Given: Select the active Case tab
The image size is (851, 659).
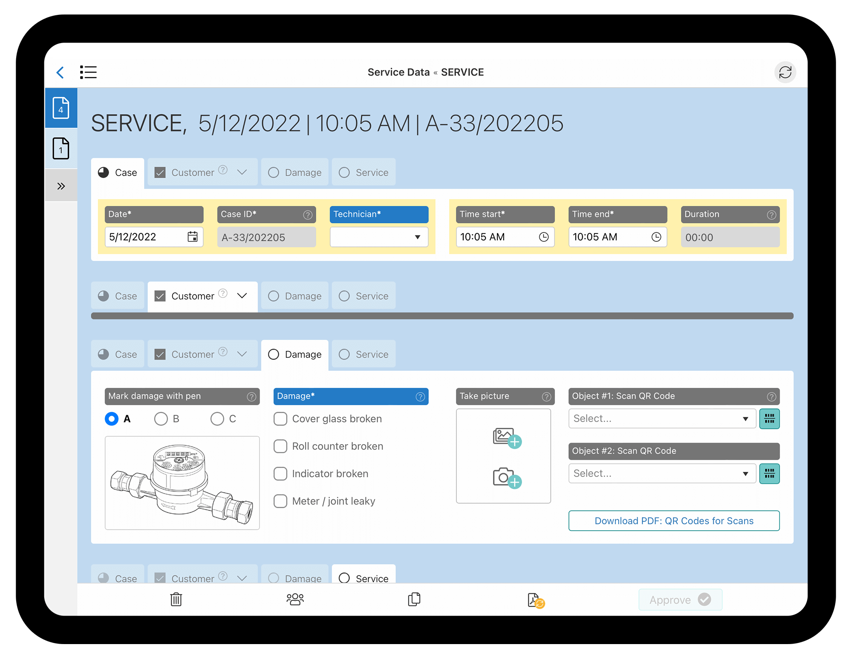Looking at the screenshot, I should point(118,173).
